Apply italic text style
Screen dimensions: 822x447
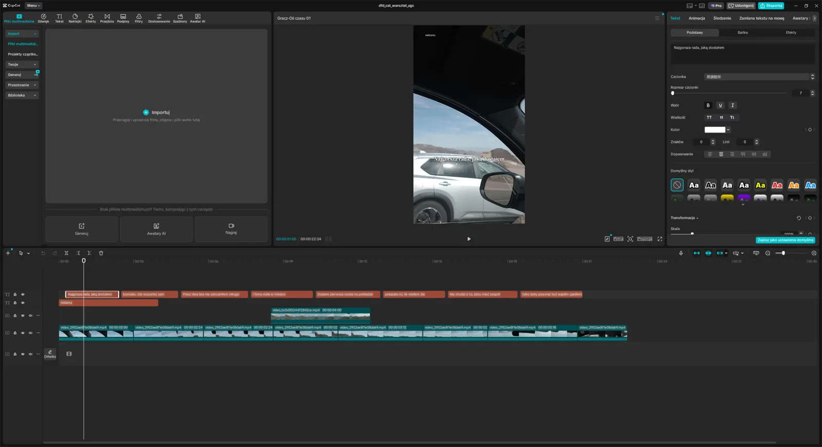733,105
